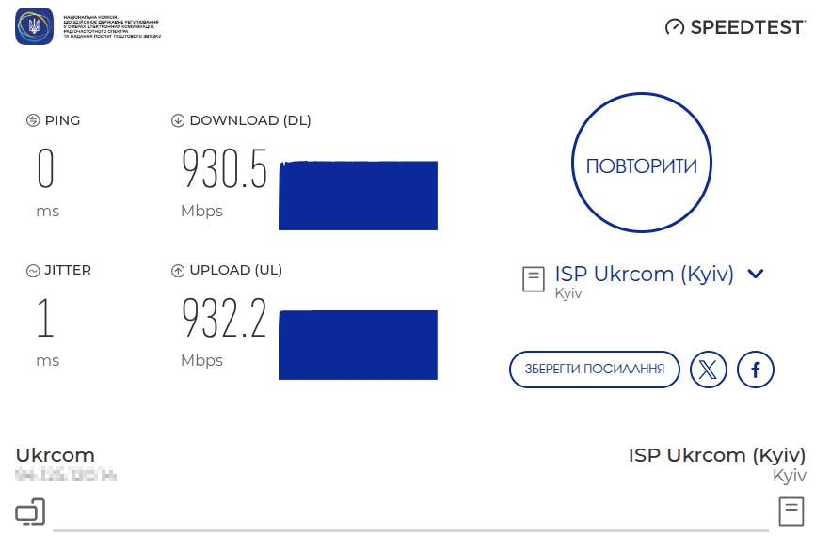Click the upload arrow icon
The image size is (831, 551).
click(178, 271)
